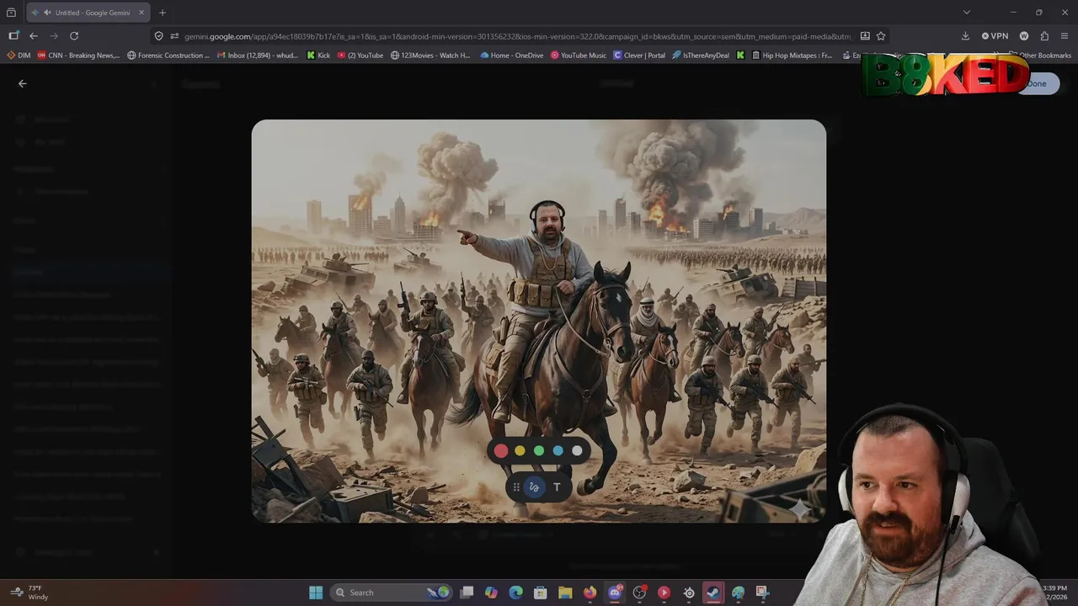Open Task View from the taskbar
The width and height of the screenshot is (1078, 606).
467,593
